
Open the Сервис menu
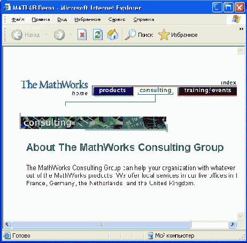[x=117, y=19]
